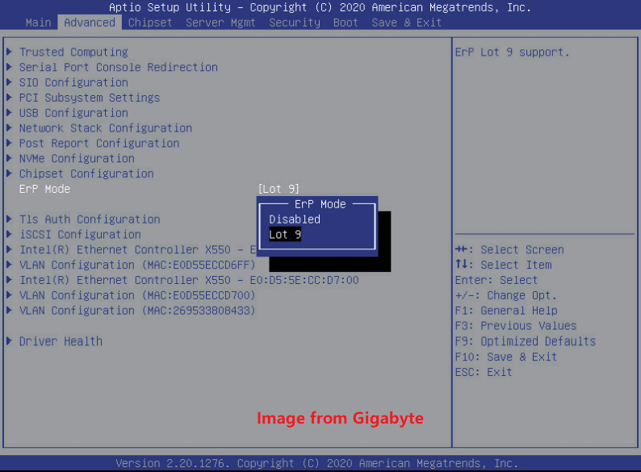
Task: Open the Security tab
Action: pyautogui.click(x=295, y=23)
